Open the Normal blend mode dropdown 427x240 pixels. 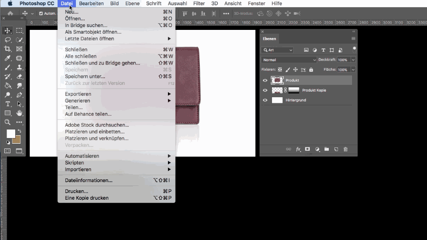(x=289, y=60)
